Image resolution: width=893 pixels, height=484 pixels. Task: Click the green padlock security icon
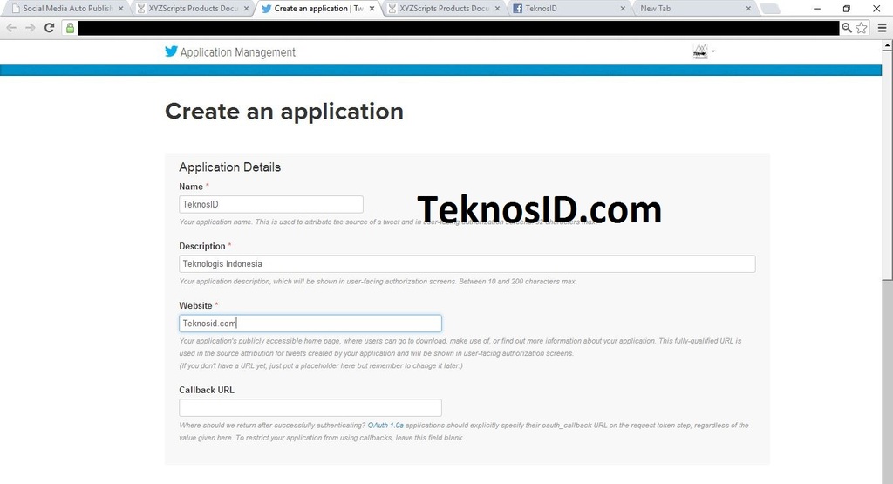[70, 28]
